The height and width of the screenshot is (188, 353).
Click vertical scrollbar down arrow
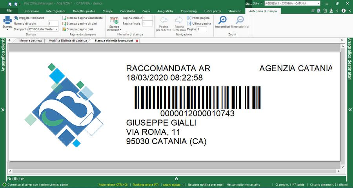coord(343,167)
